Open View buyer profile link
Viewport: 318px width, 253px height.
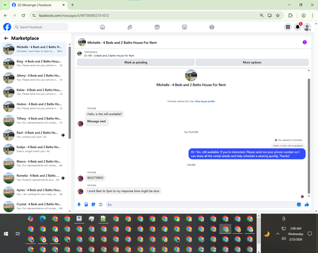coord(205,101)
